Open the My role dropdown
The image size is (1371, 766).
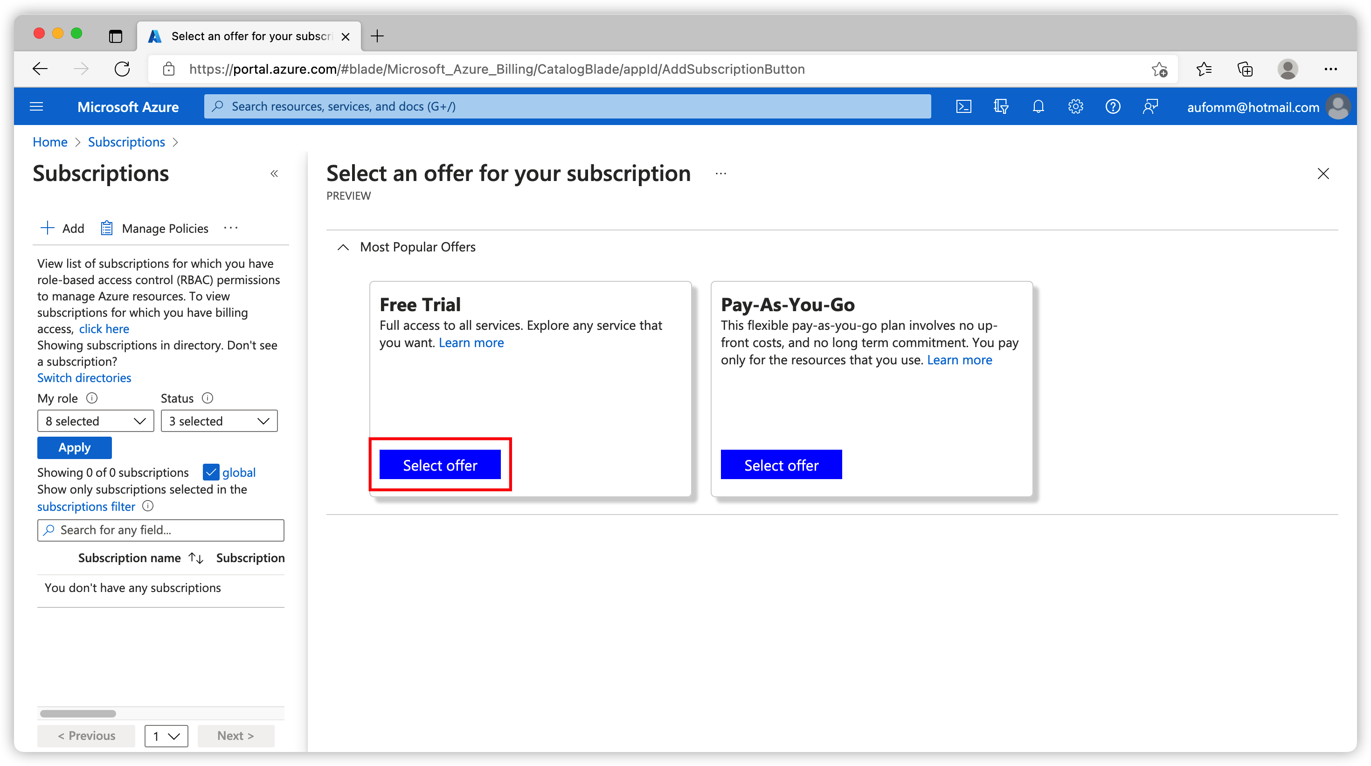coord(96,421)
